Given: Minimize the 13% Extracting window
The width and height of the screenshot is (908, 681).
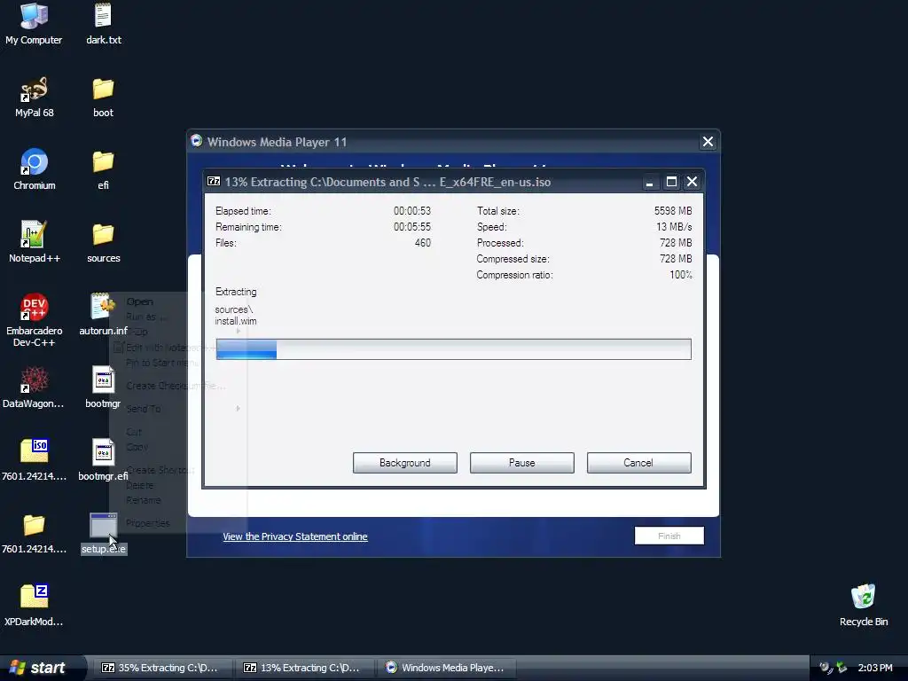Looking at the screenshot, I should 650,182.
